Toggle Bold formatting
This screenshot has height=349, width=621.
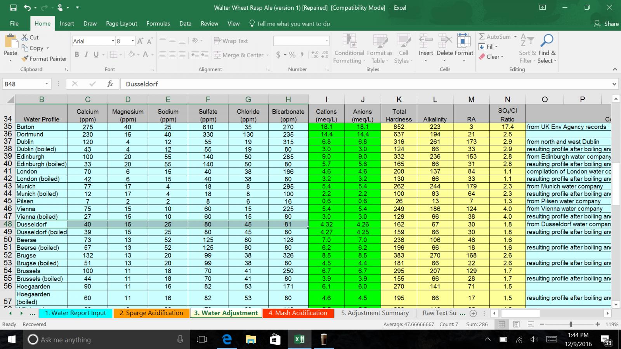77,55
